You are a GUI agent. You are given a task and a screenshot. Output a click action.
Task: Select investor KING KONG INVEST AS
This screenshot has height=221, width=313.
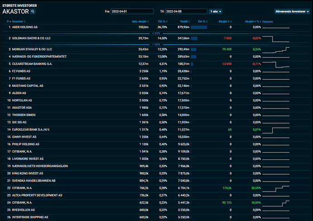click(x=28, y=173)
